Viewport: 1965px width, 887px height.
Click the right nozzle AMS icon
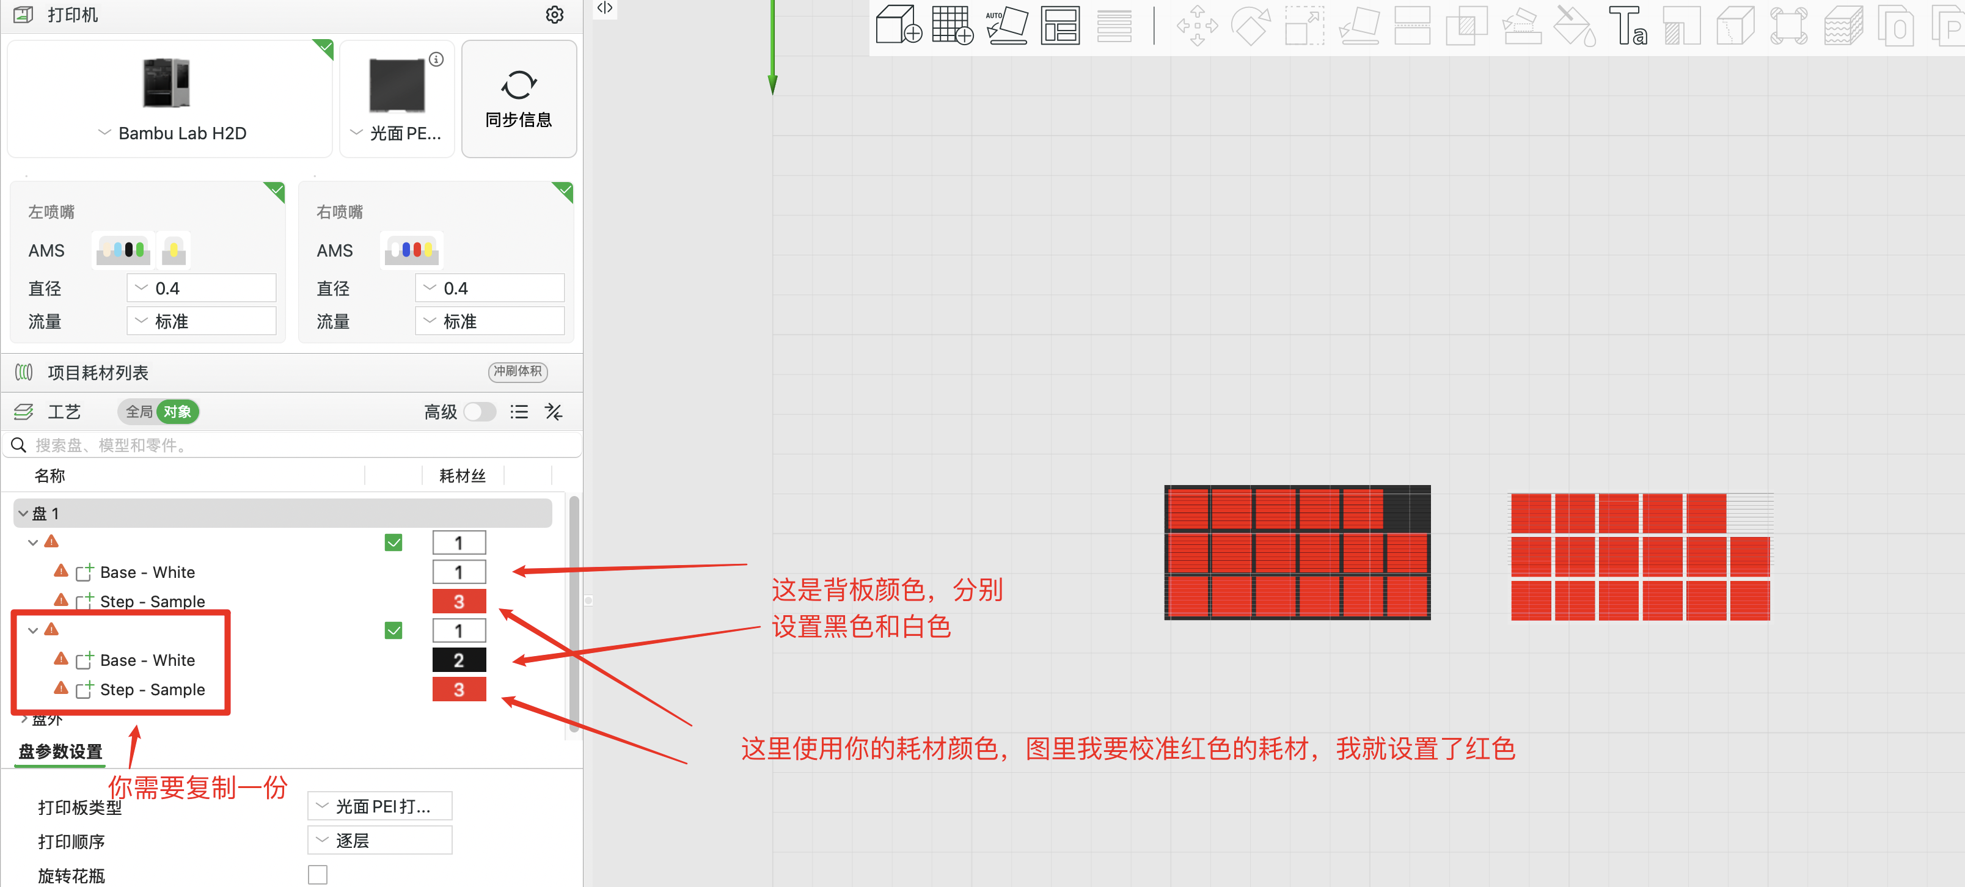(x=412, y=250)
